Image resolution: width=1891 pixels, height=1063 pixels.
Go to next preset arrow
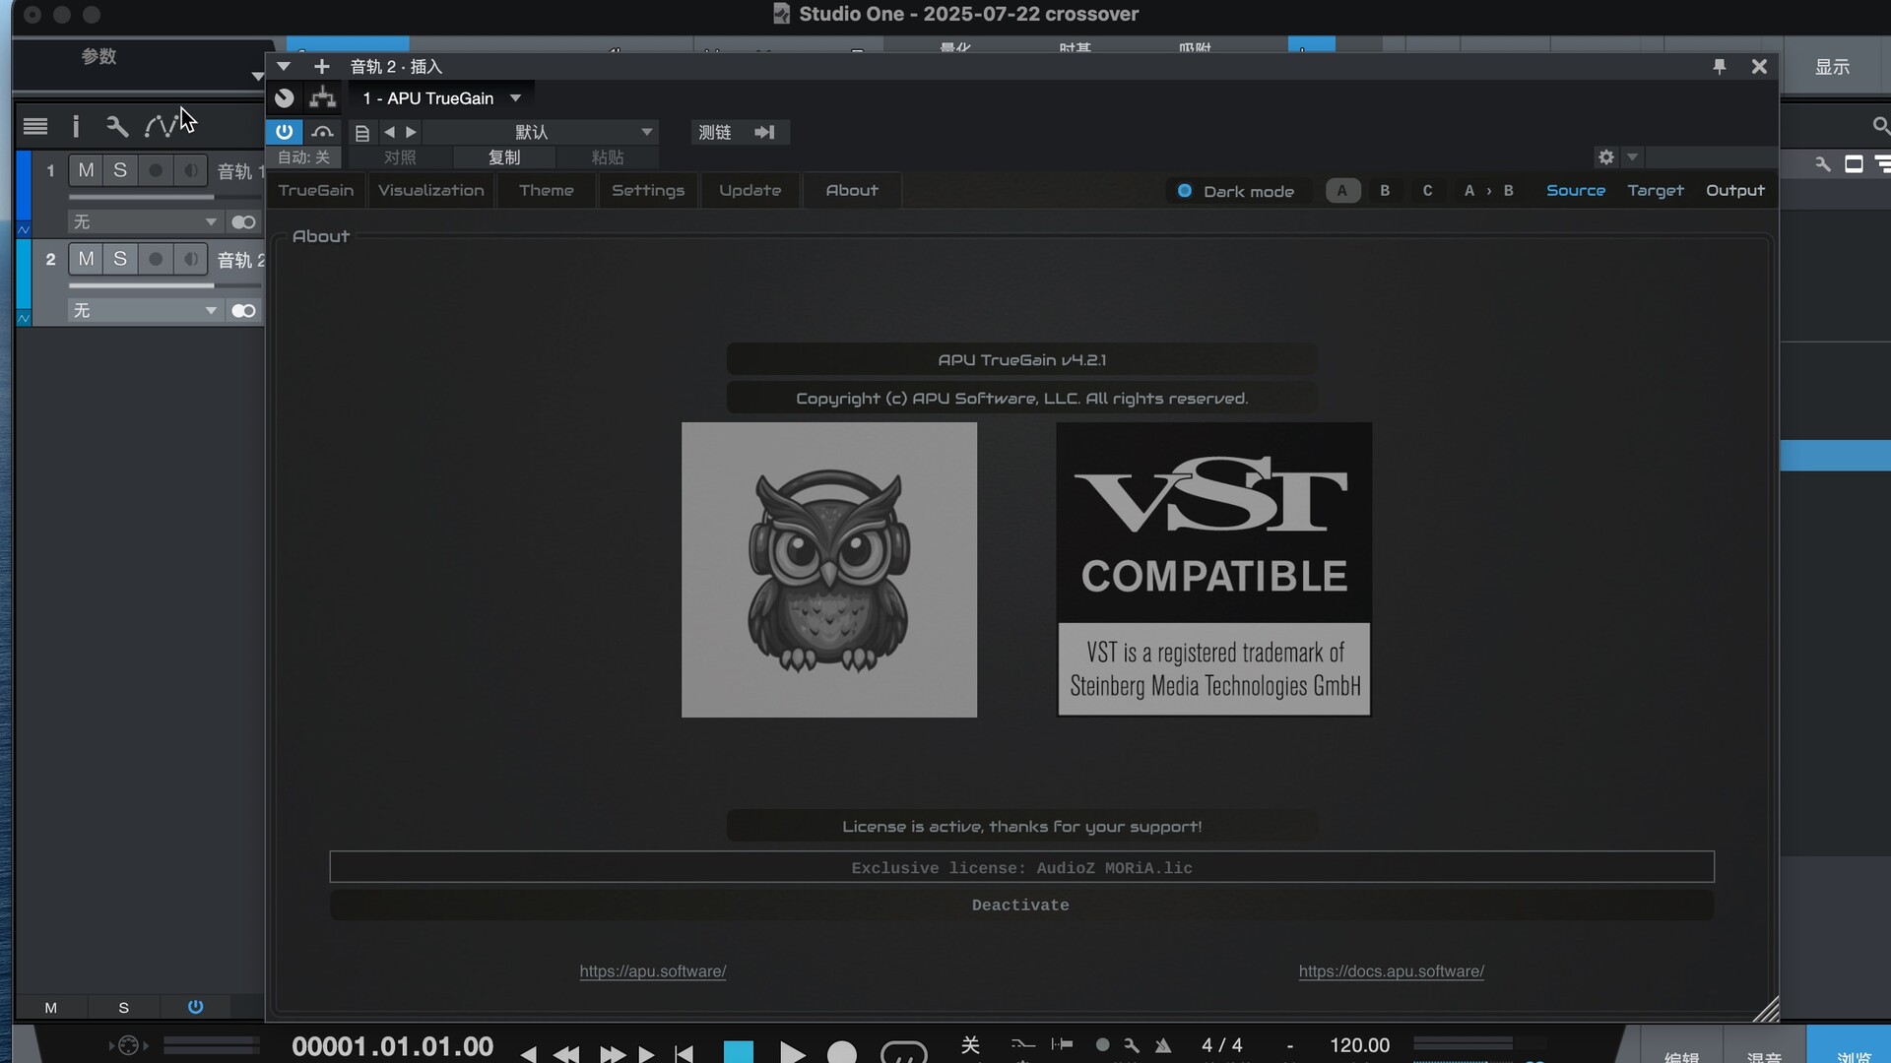click(x=411, y=132)
